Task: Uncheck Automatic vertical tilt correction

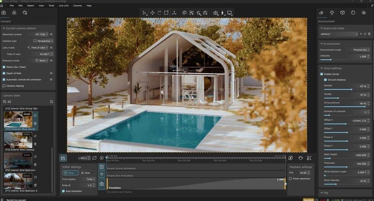Action: pyautogui.click(x=4, y=80)
